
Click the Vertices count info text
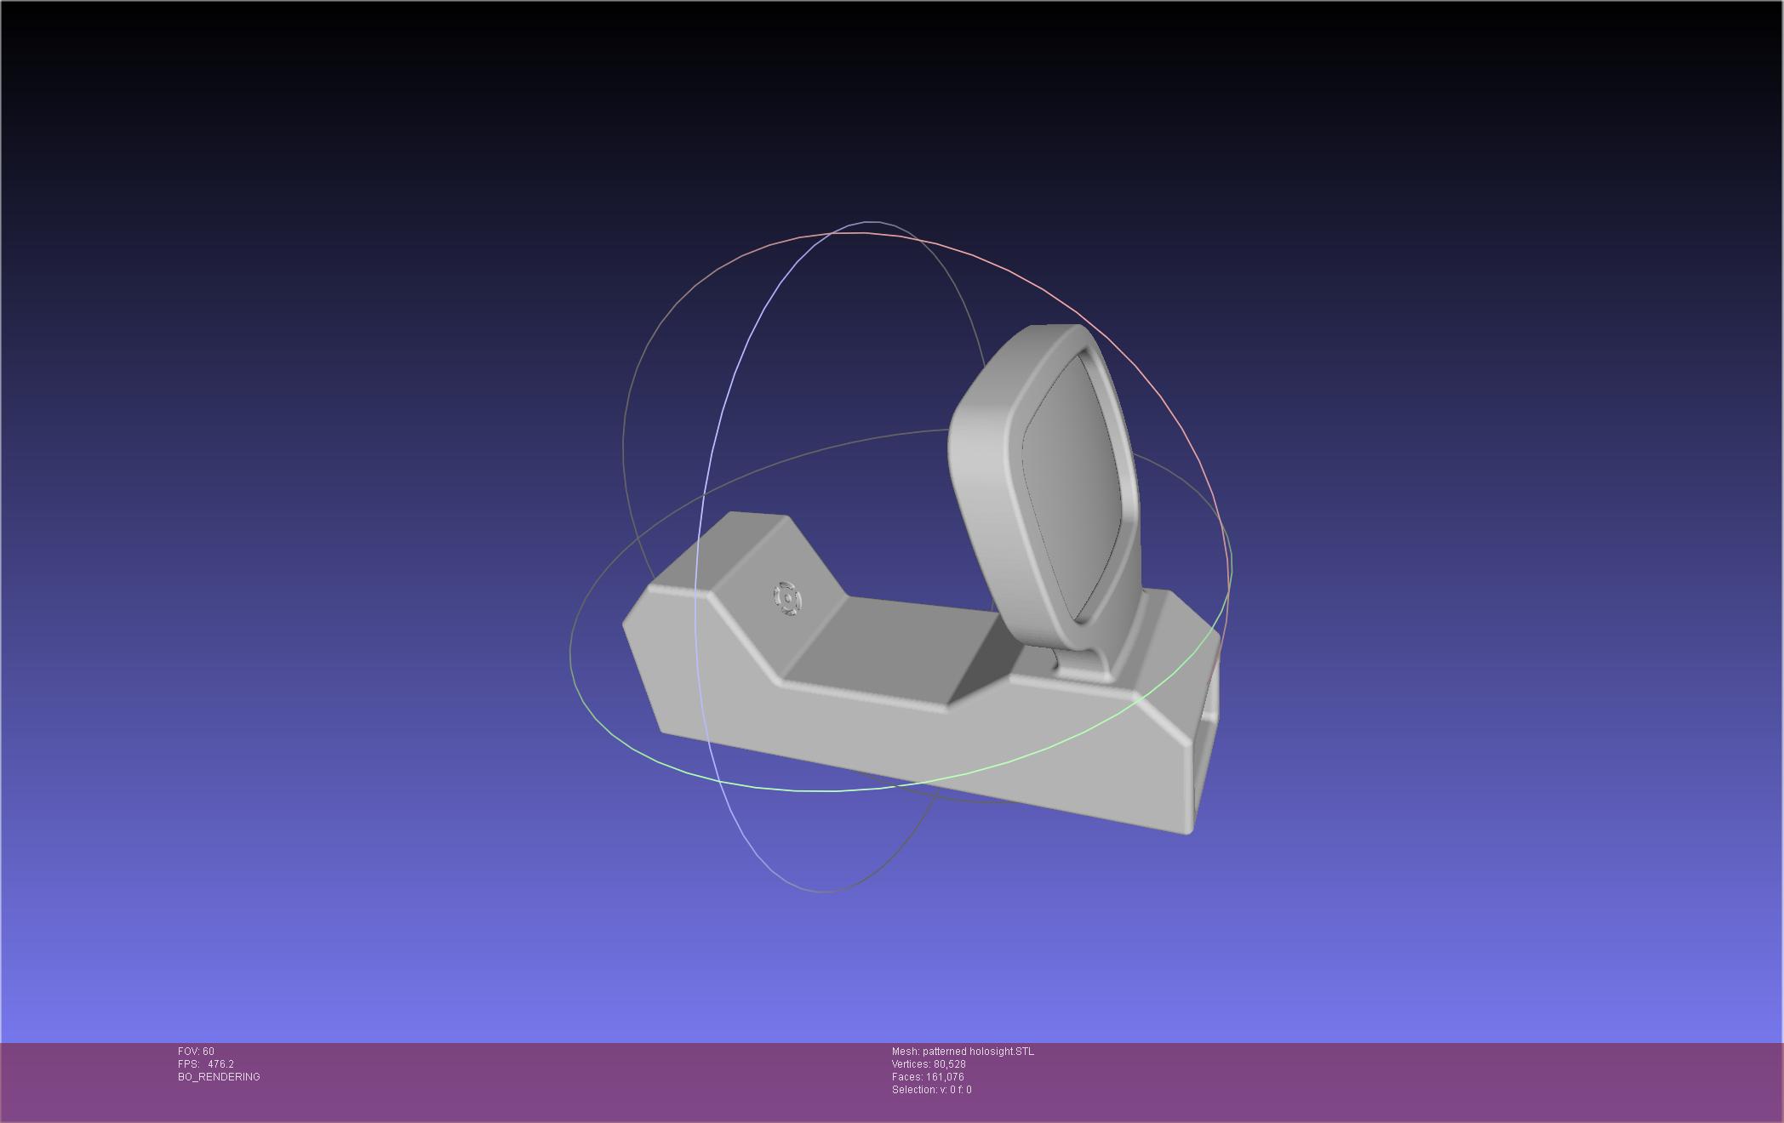point(929,1064)
